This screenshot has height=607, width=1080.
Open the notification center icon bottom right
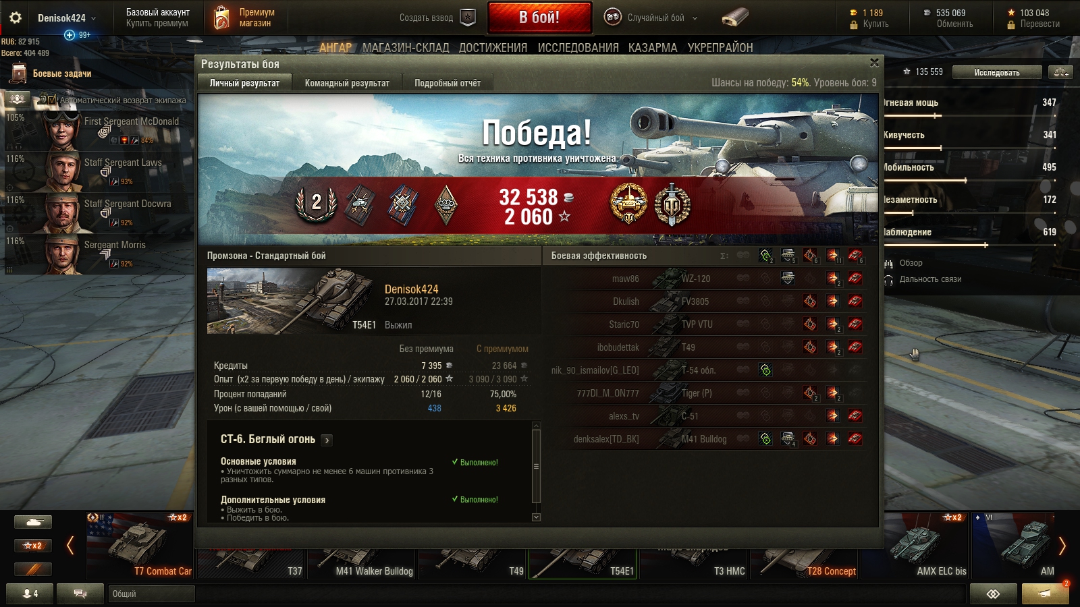[1045, 594]
